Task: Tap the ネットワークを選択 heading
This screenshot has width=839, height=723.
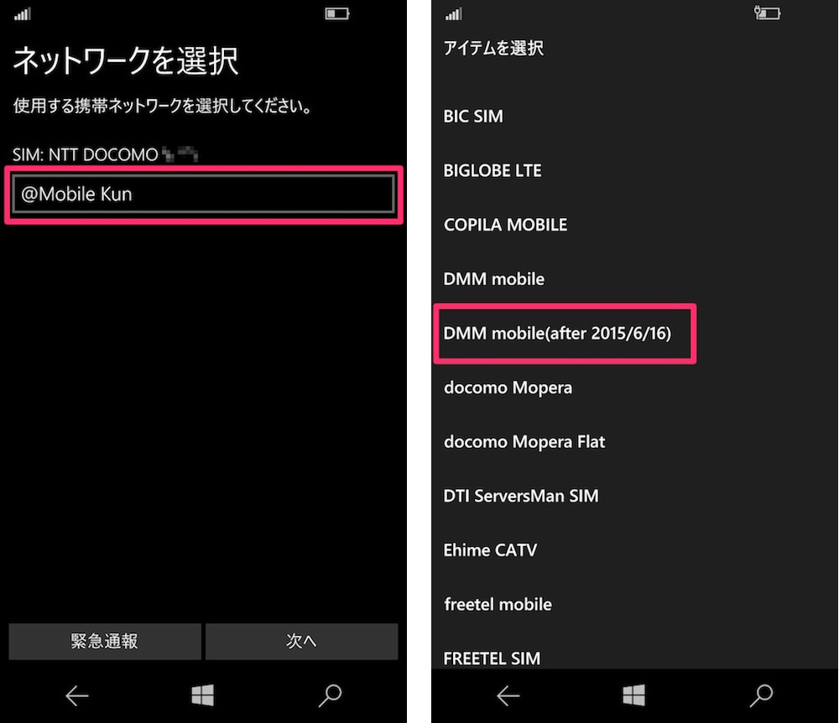Action: point(126,61)
